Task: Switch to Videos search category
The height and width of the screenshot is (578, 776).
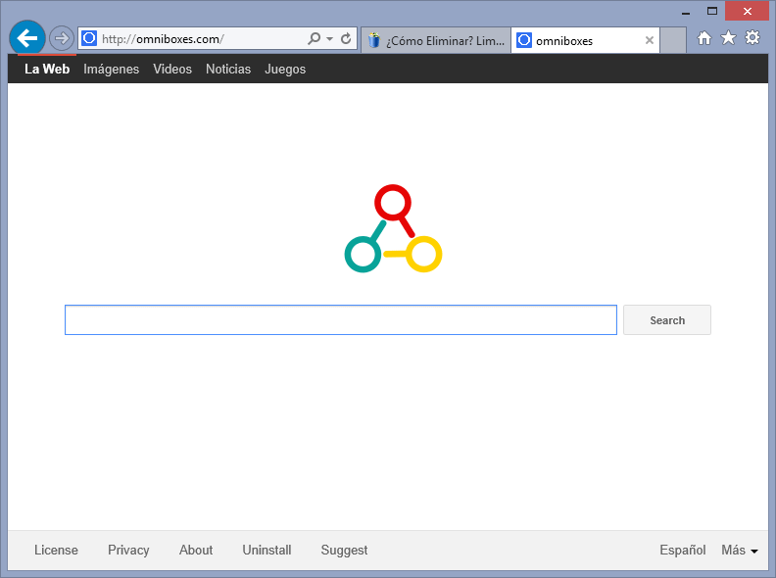Action: point(172,69)
